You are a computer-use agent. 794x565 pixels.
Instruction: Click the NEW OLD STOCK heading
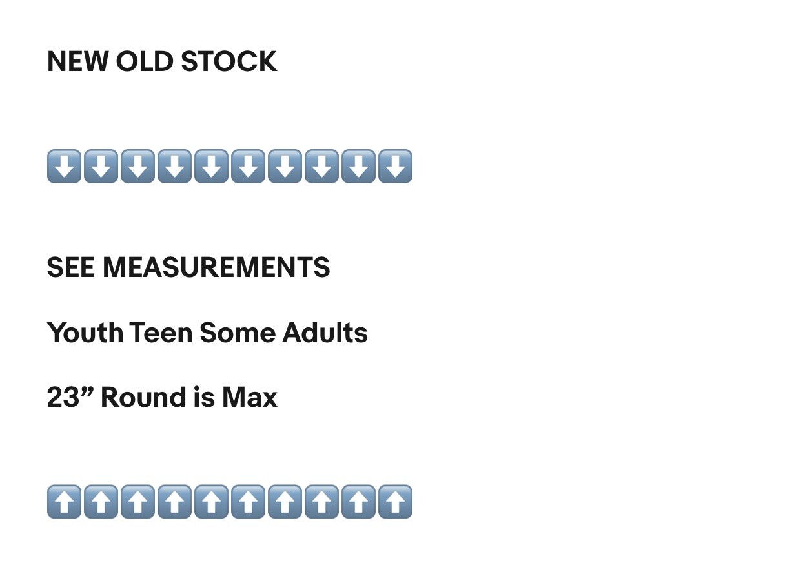162,61
